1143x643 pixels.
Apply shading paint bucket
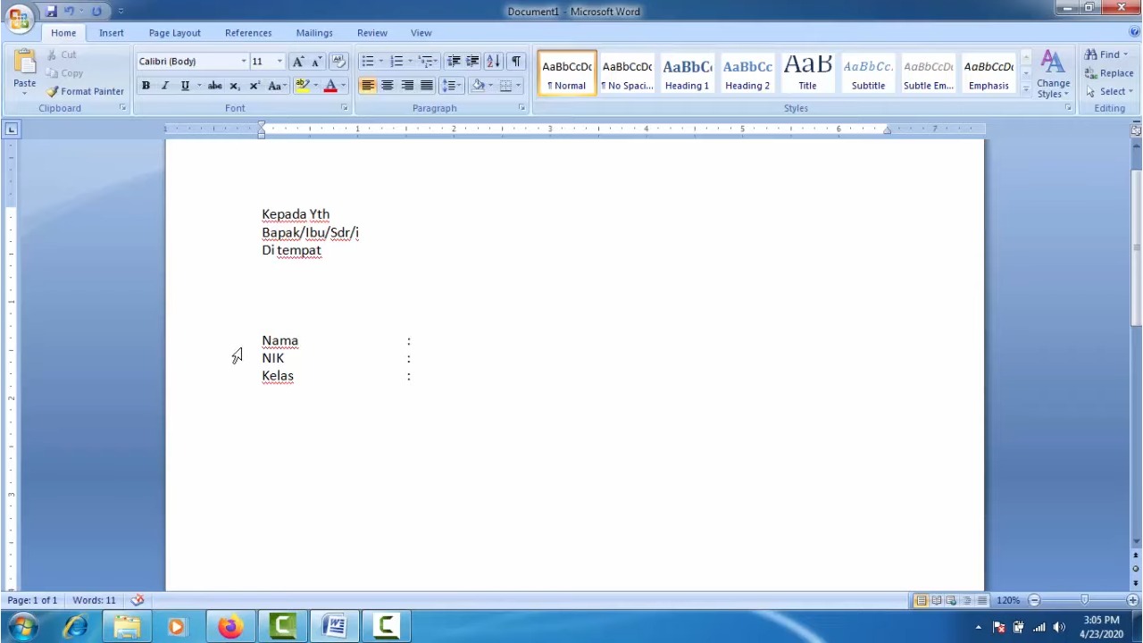[478, 86]
